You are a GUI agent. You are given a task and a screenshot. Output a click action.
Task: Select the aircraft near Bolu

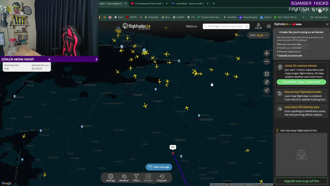[x=238, y=59]
